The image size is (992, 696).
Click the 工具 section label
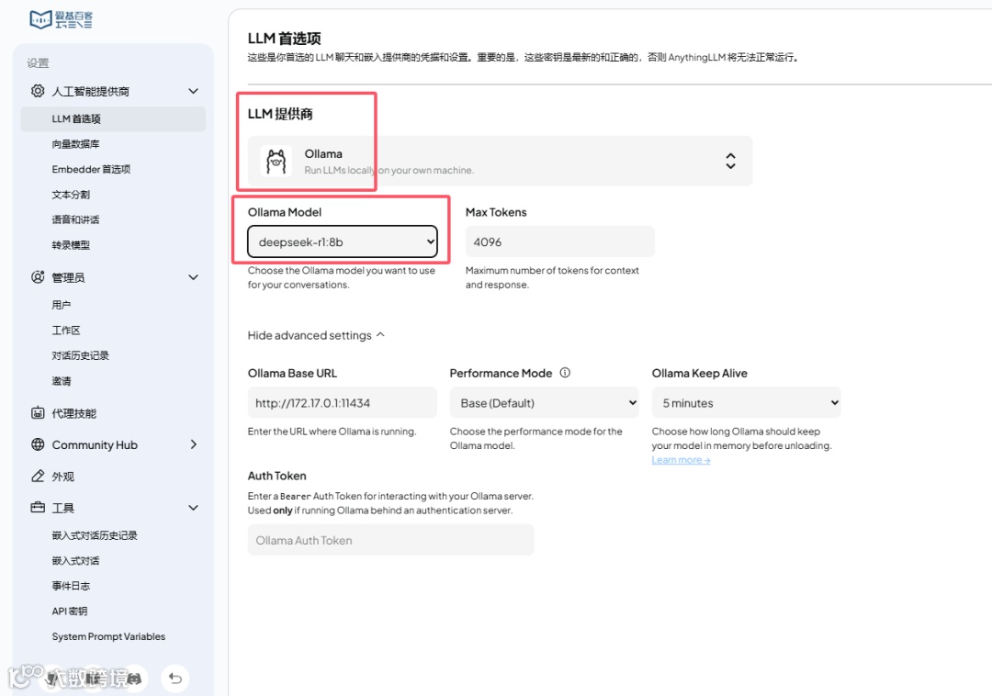pyautogui.click(x=63, y=509)
